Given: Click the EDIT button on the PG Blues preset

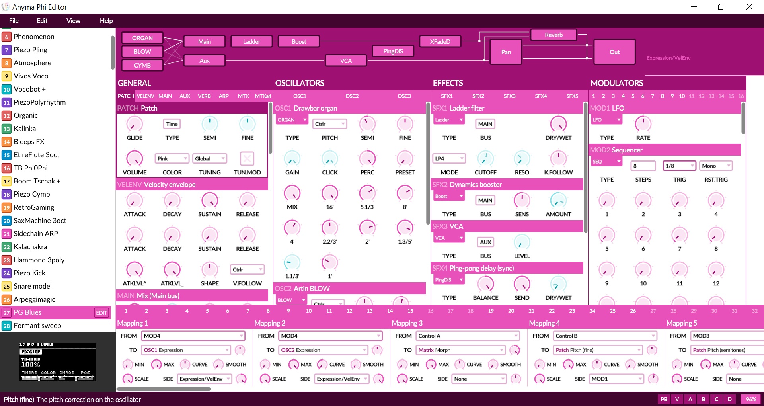Looking at the screenshot, I should point(101,312).
